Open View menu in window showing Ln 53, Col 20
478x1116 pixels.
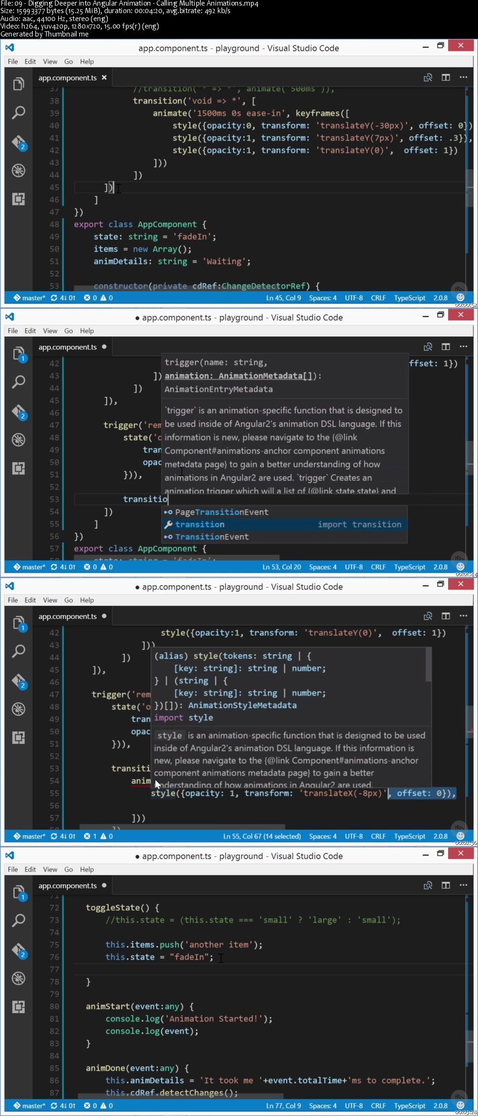click(50, 331)
